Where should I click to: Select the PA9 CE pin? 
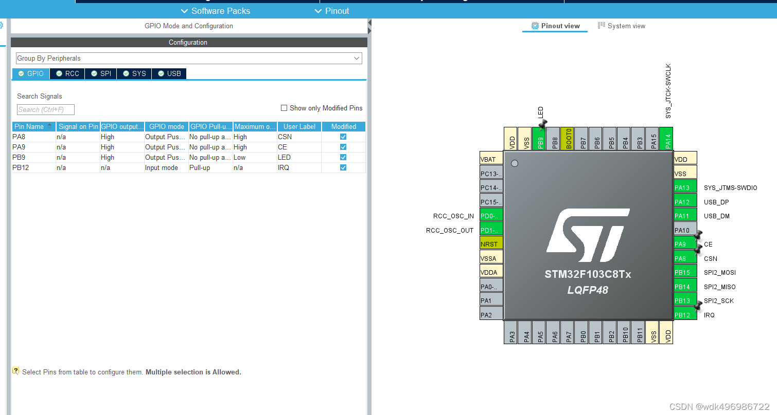[685, 244]
